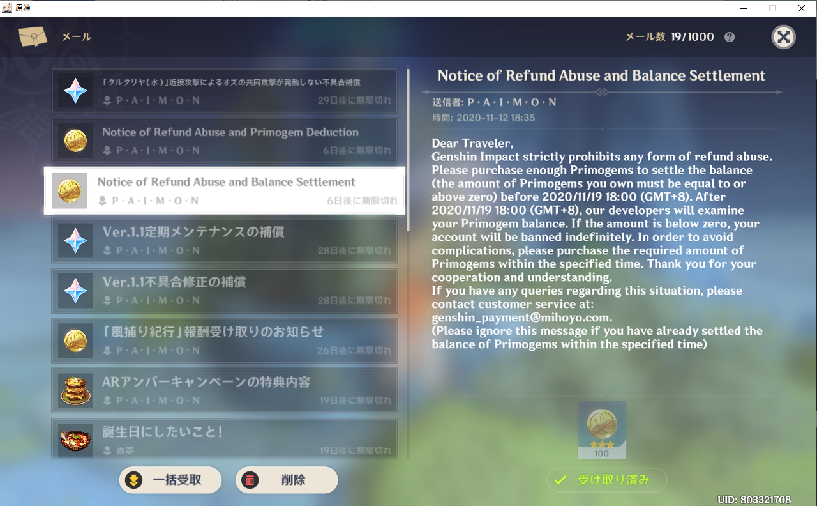Click the genshin_payment@mihoyo.com email address
This screenshot has width=817, height=506.
click(521, 318)
